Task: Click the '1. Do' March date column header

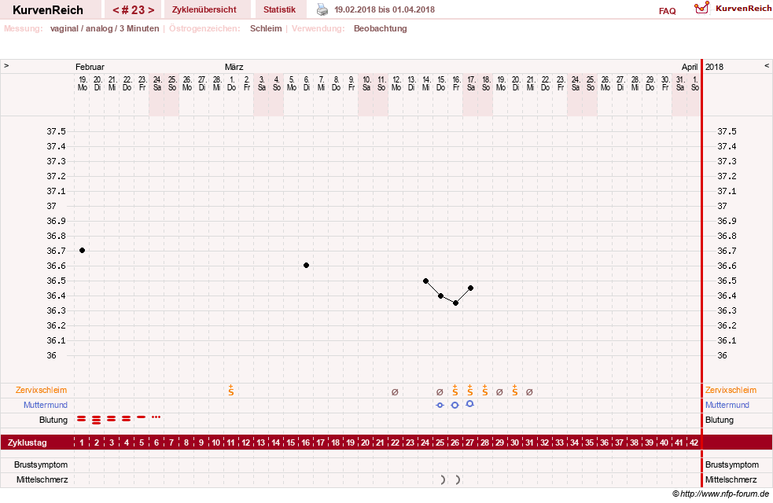Action: pos(232,83)
